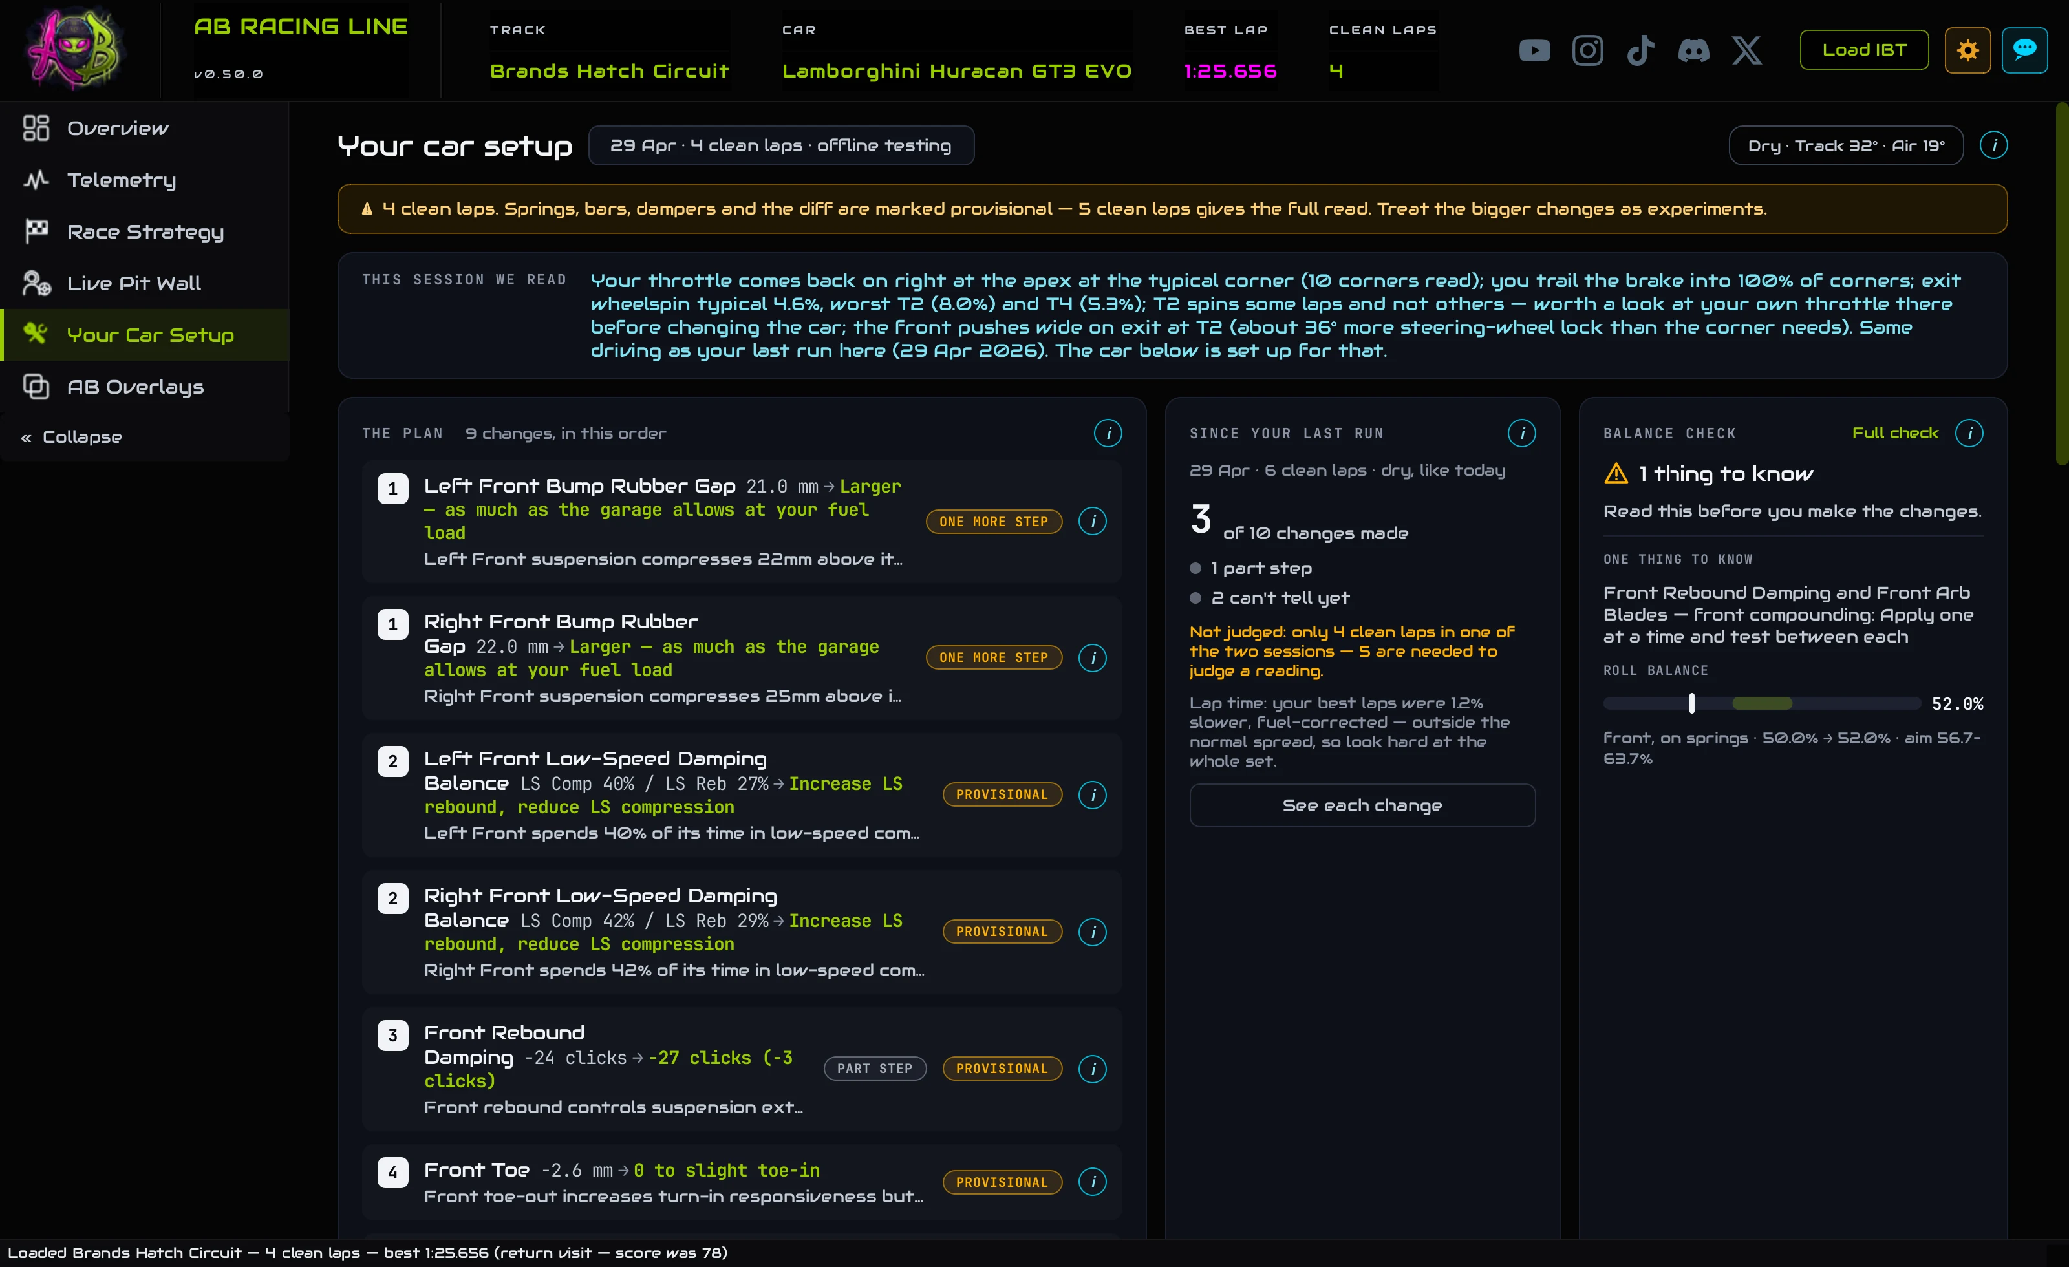Click the Lamborghini Huracan GT3 EVO car name
The height and width of the screenshot is (1267, 2069).
click(x=956, y=71)
